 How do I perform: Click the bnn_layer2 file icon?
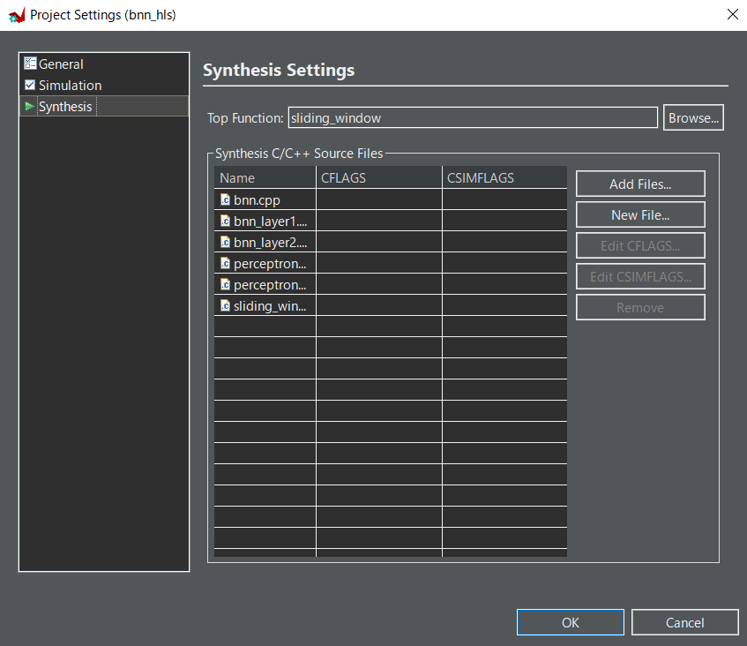point(225,242)
